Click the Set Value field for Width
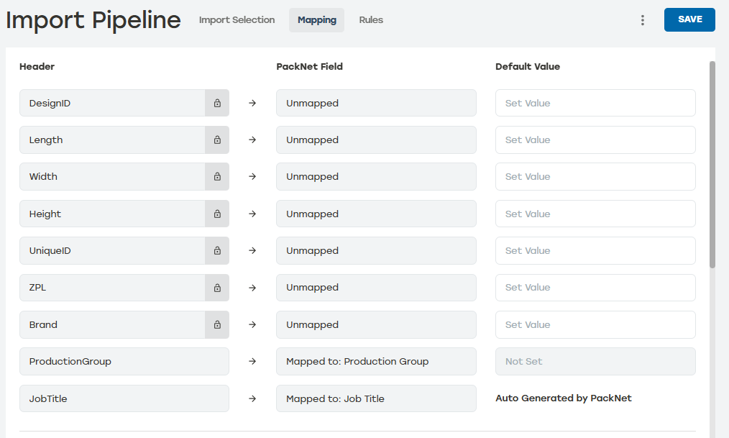 click(x=595, y=176)
